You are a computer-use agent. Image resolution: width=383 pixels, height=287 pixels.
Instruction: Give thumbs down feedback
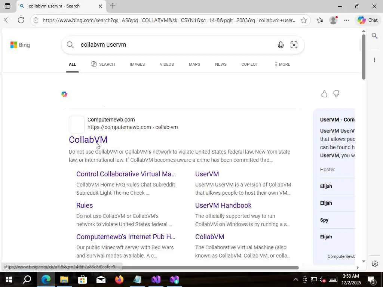(336, 94)
